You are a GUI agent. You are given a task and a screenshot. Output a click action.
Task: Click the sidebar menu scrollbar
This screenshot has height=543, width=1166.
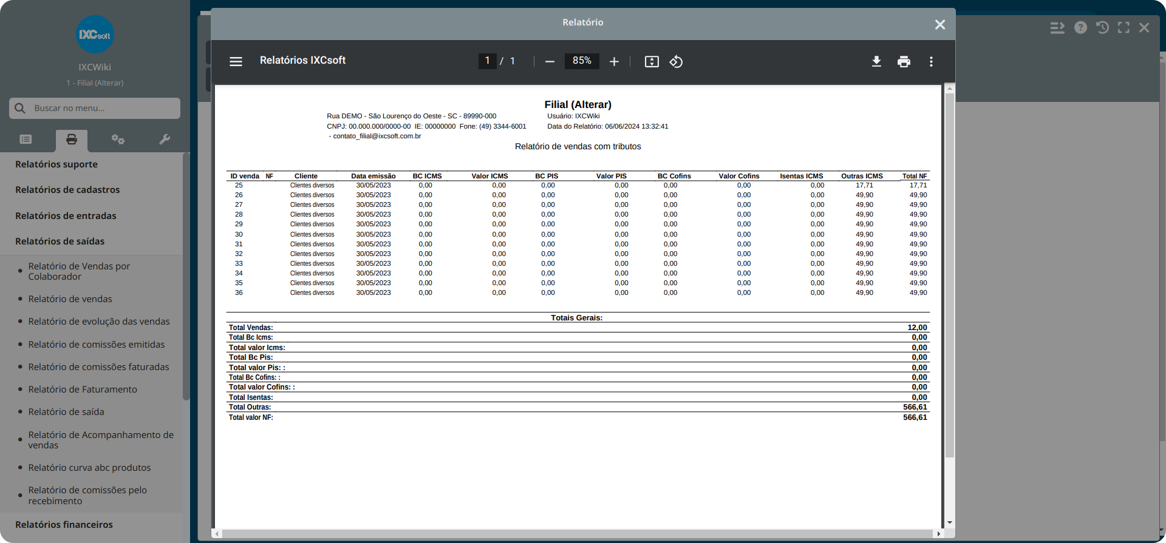tap(186, 276)
